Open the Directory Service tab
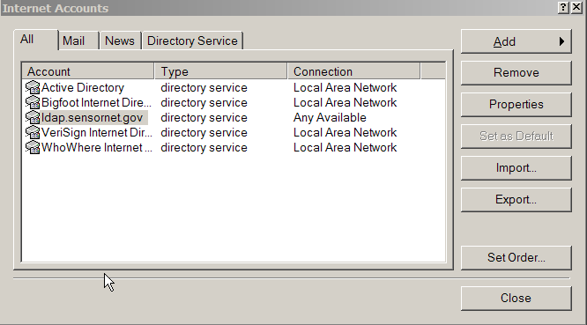587x325 pixels. pyautogui.click(x=192, y=41)
